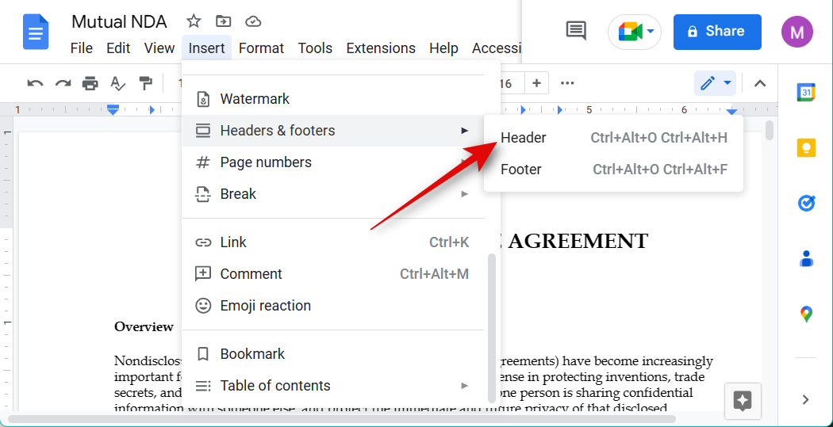Click the blue Share button
Viewport: 833px width, 427px height.
pyautogui.click(x=716, y=32)
